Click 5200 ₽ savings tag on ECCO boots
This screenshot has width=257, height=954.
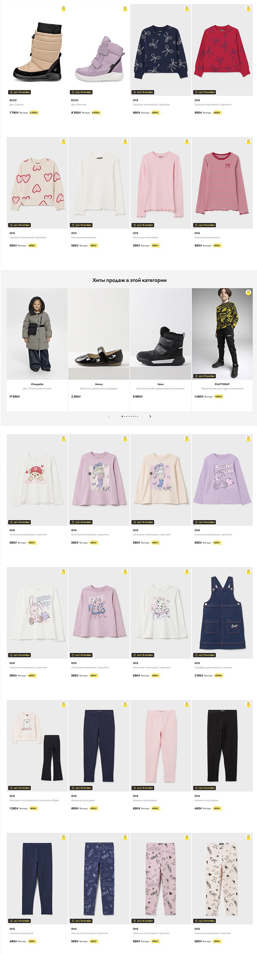click(x=34, y=113)
